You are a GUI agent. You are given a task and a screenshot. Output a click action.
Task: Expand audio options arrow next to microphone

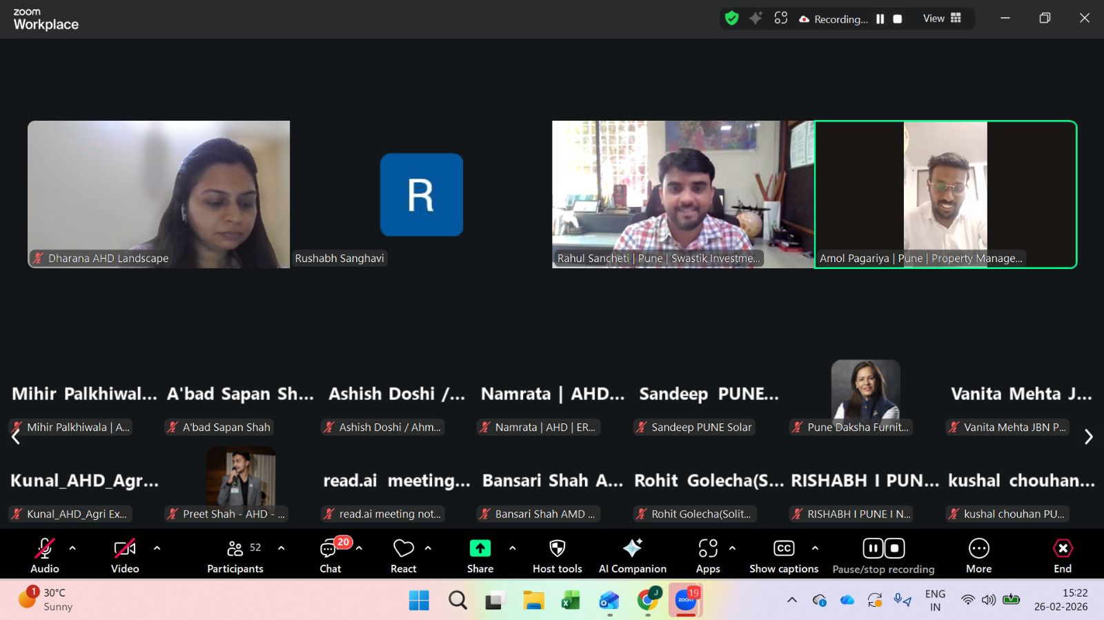click(72, 548)
